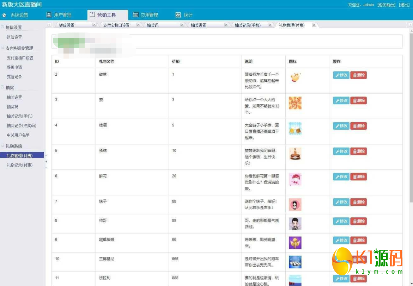Viewport: 413px width, 286px height.
Task: Close the 礼物管理(付费) tab
Action: [314, 25]
